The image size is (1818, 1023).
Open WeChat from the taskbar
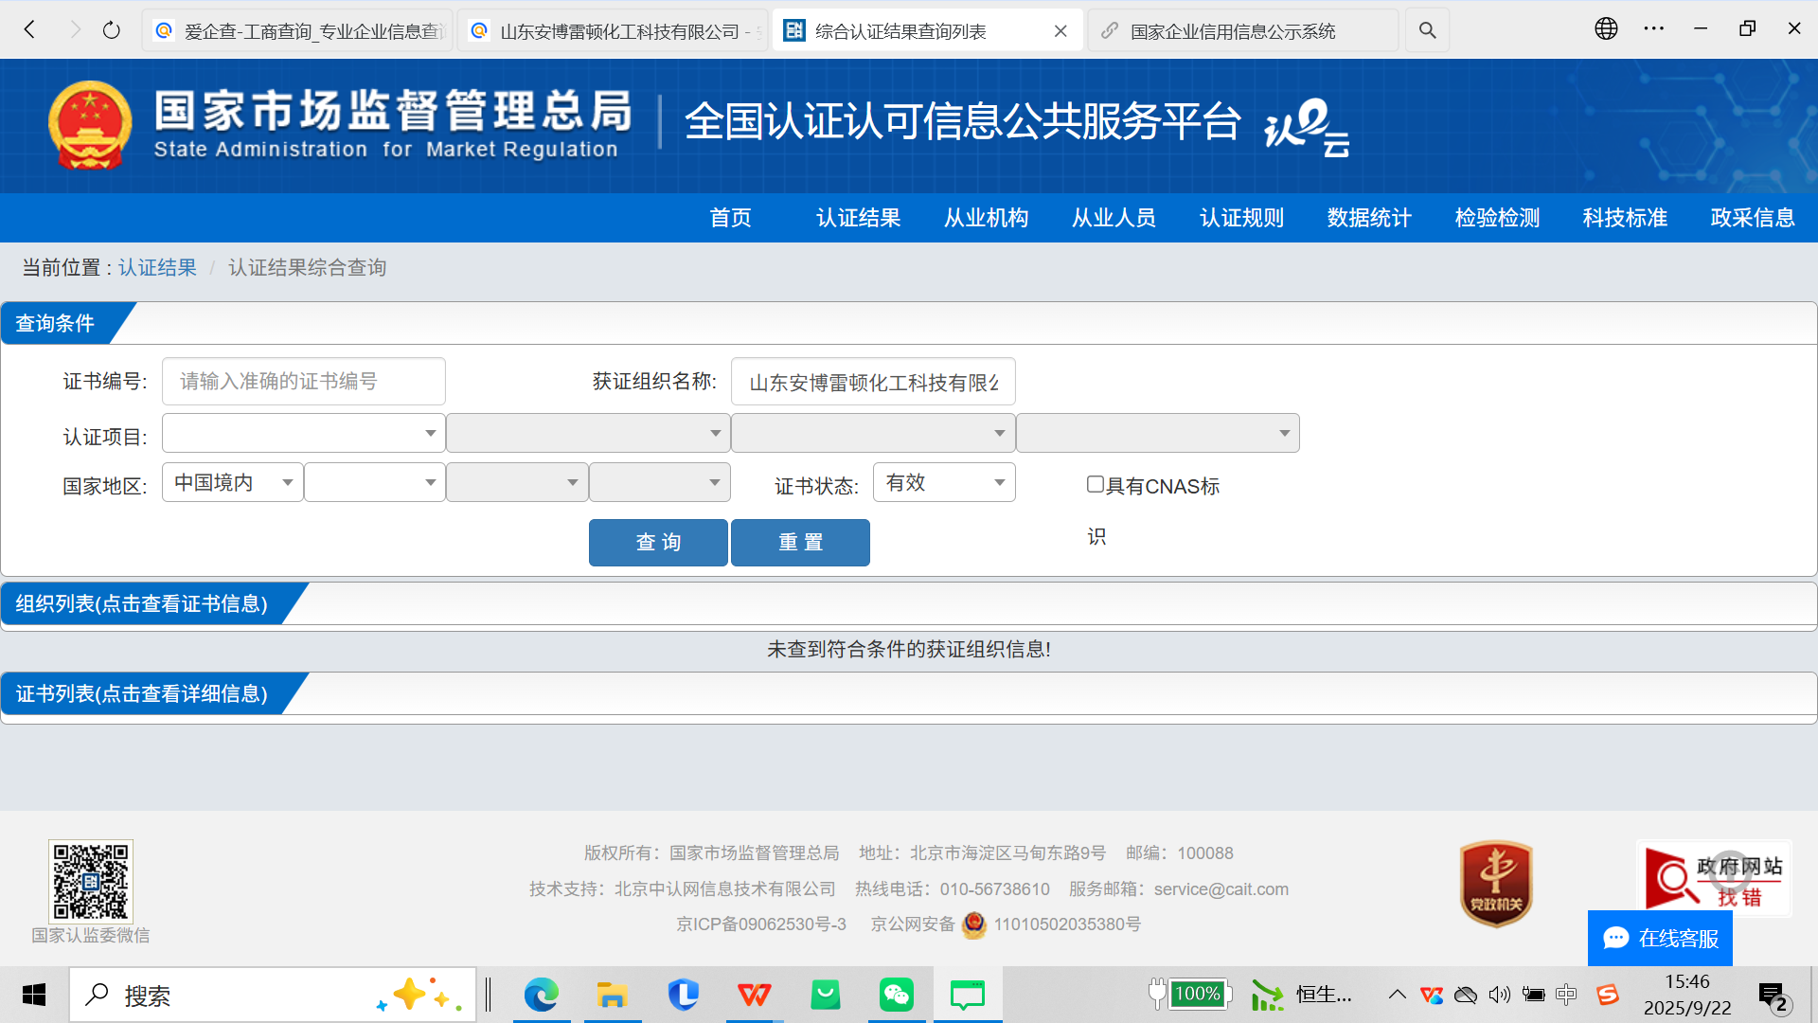click(x=896, y=995)
